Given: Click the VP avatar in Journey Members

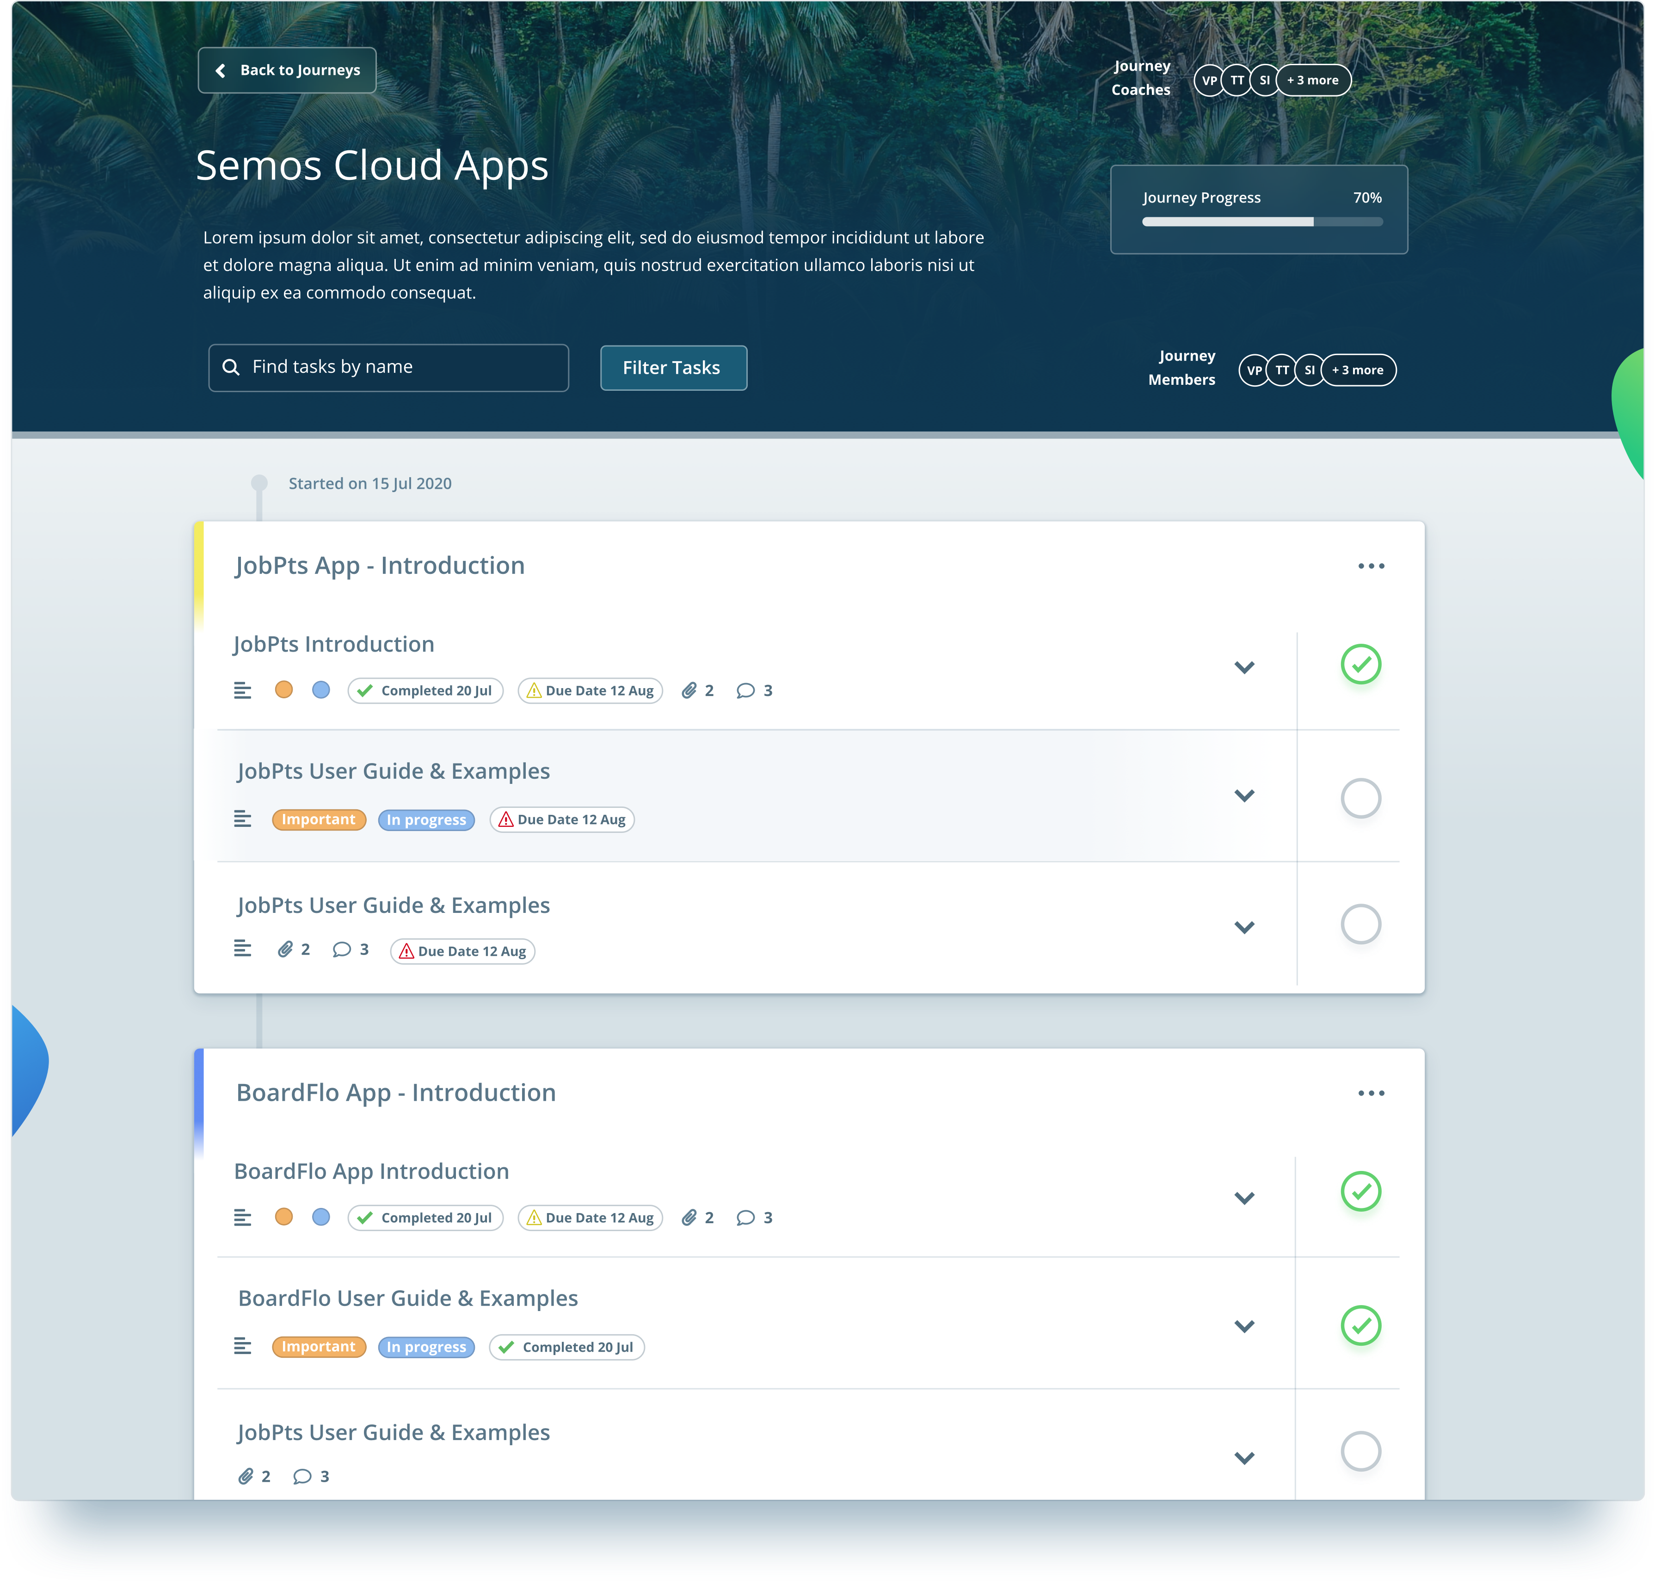Looking at the screenshot, I should click(1254, 370).
